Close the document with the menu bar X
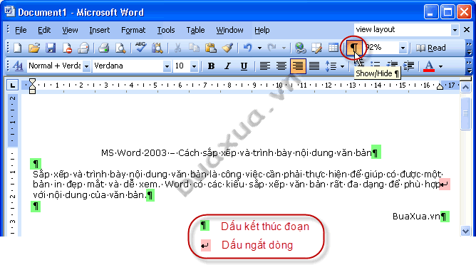 pyautogui.click(x=467, y=29)
